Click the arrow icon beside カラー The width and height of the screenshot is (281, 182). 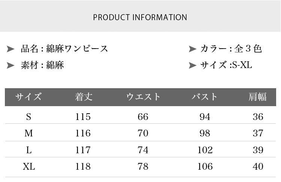tap(193, 49)
